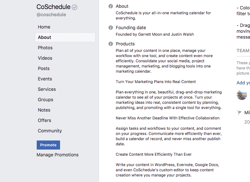Click the info icon beside Products
The width and height of the screenshot is (250, 182).
111,44
